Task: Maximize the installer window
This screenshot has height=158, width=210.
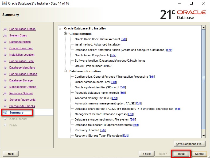Action: [x=191, y=3]
